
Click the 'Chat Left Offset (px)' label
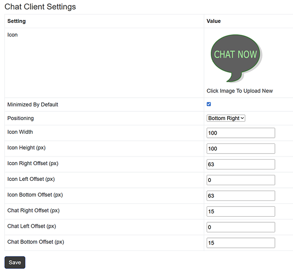click(32, 226)
